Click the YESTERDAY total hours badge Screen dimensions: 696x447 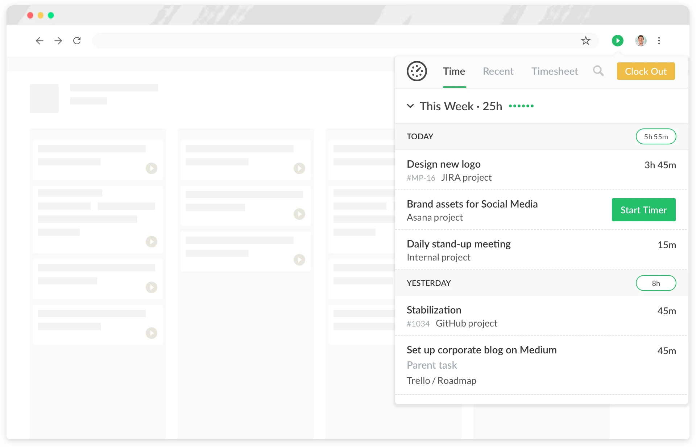pyautogui.click(x=656, y=283)
